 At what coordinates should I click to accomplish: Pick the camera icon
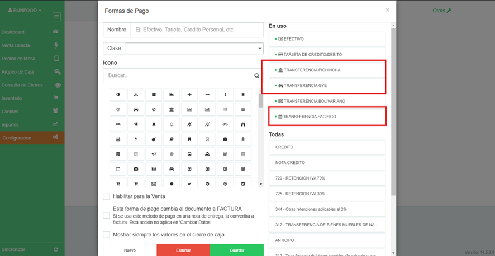point(136,169)
